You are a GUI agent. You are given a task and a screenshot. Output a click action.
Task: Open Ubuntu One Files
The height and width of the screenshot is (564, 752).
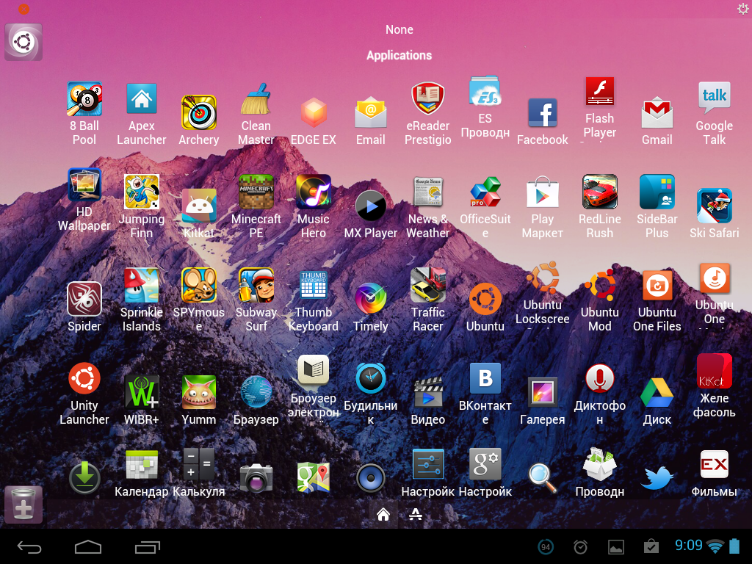tap(657, 286)
